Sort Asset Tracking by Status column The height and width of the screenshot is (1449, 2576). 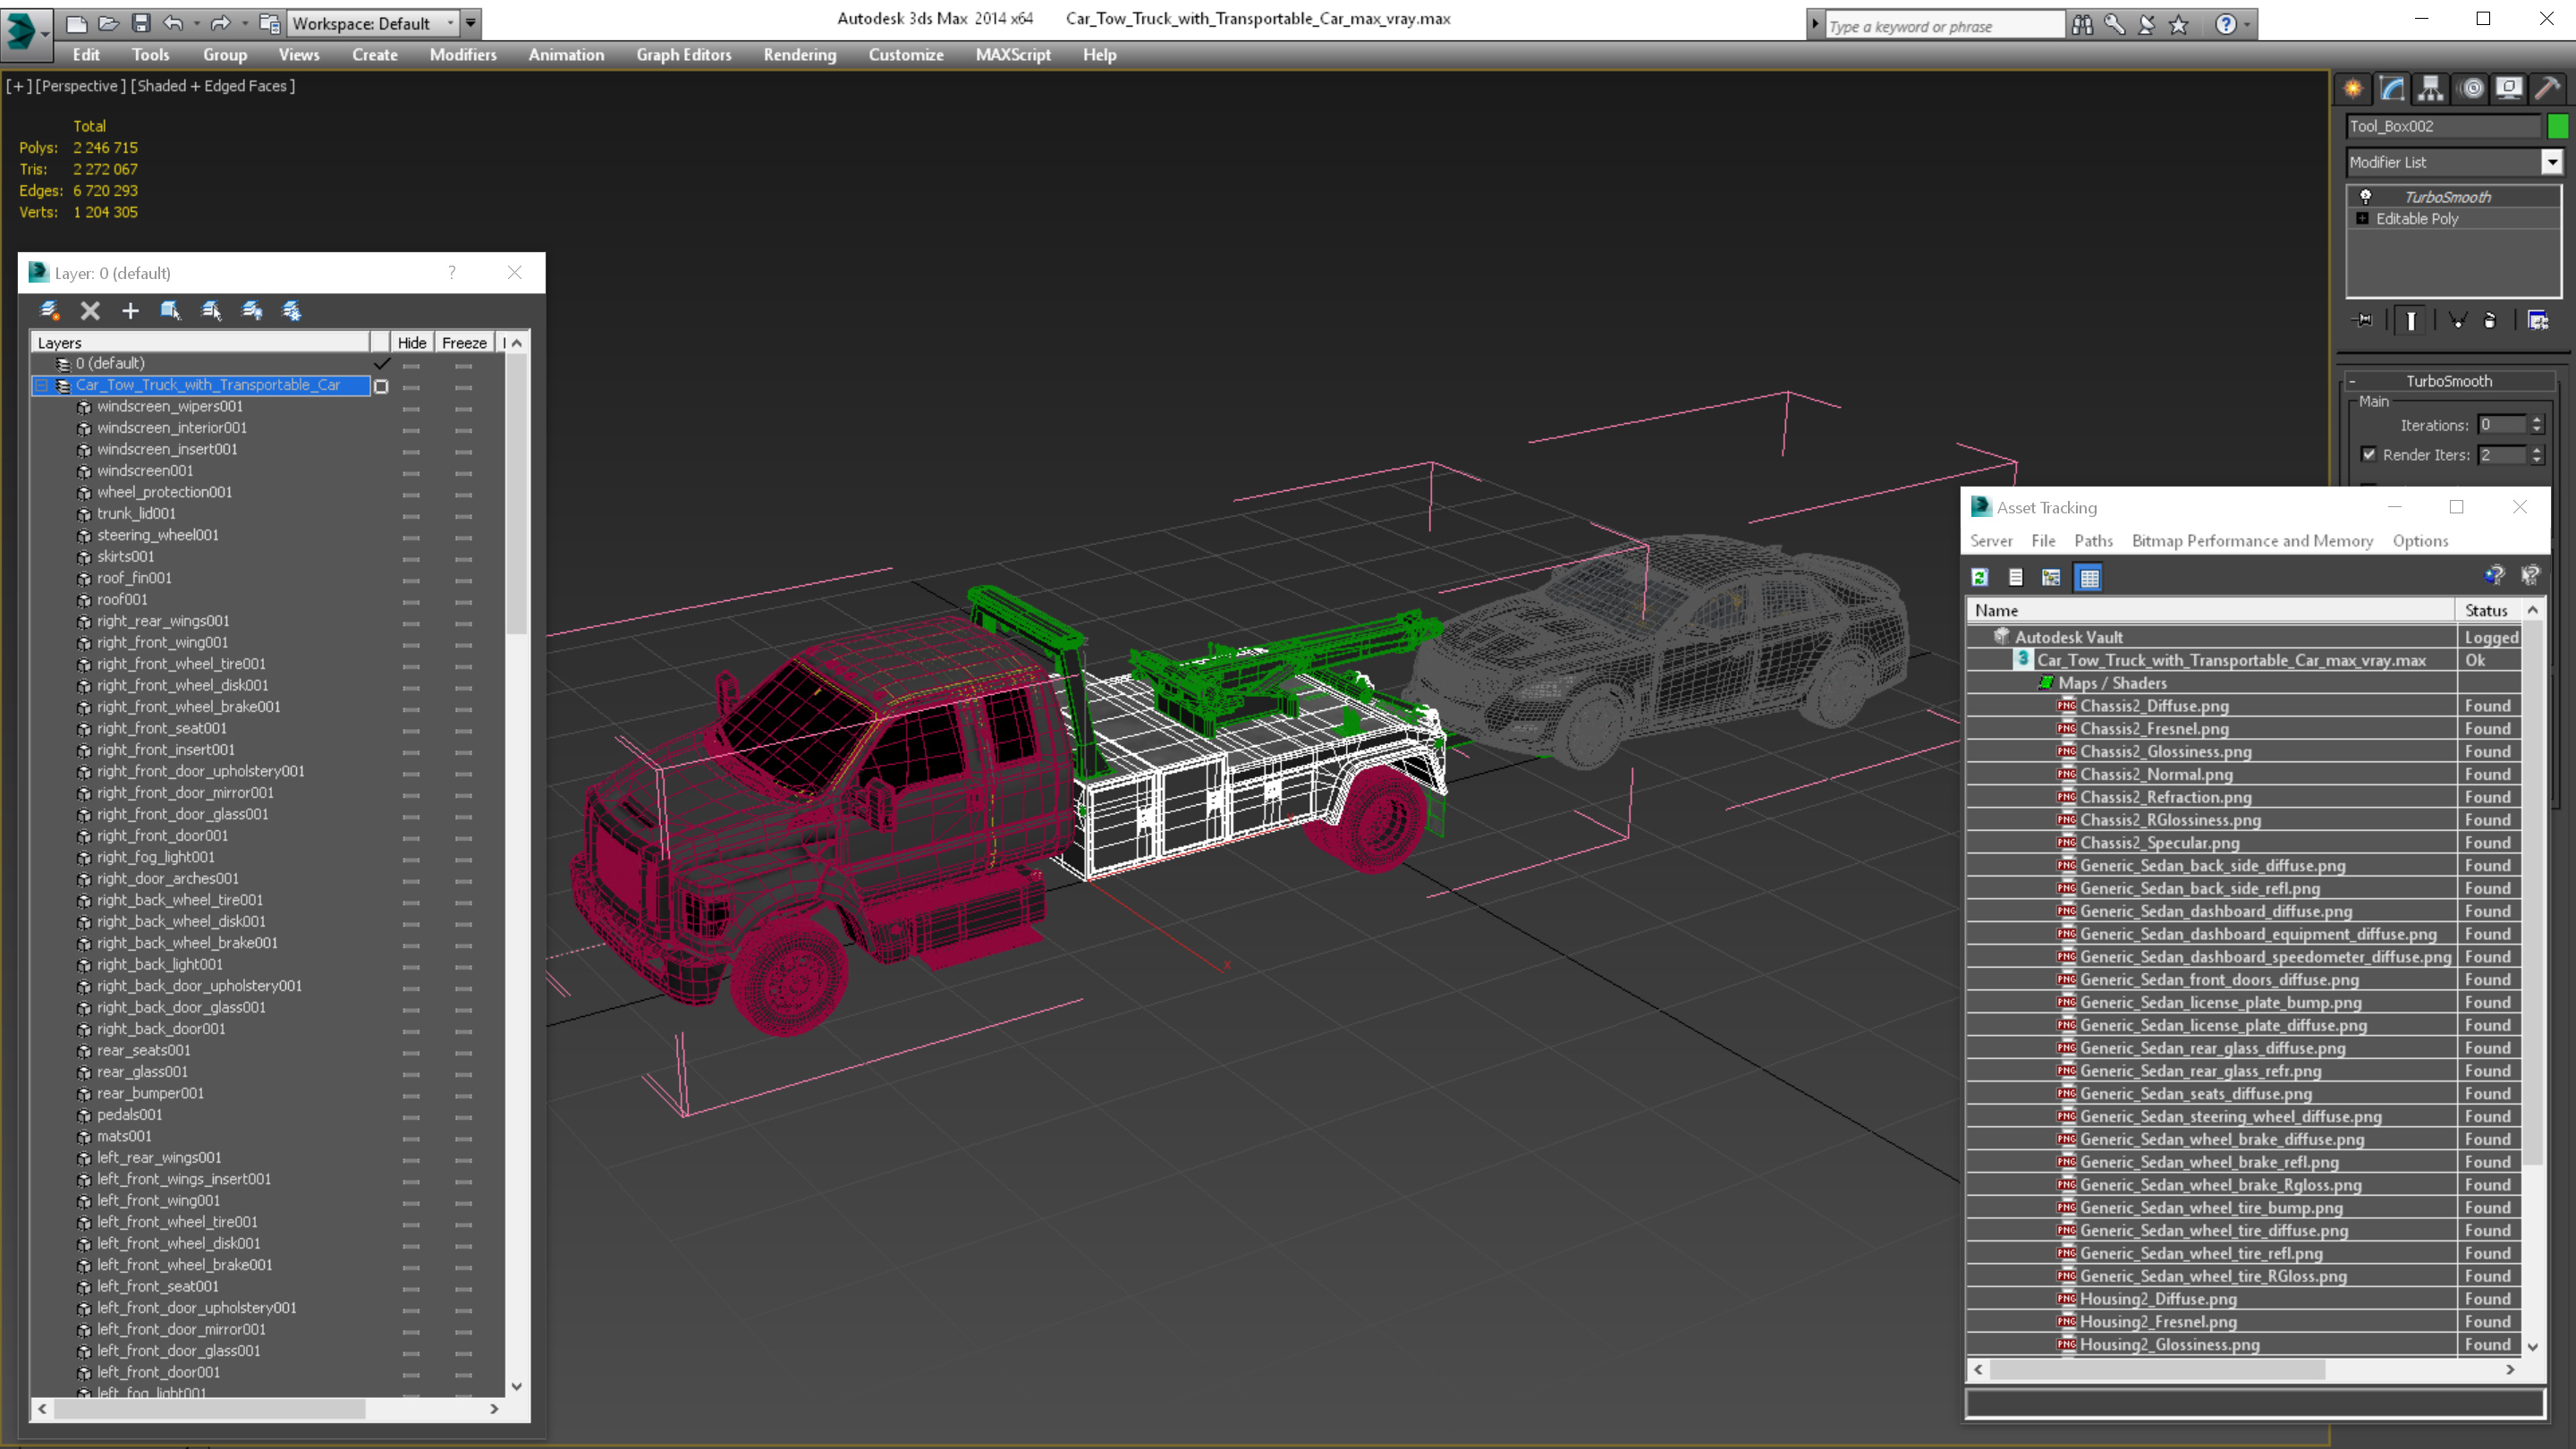2486,610
